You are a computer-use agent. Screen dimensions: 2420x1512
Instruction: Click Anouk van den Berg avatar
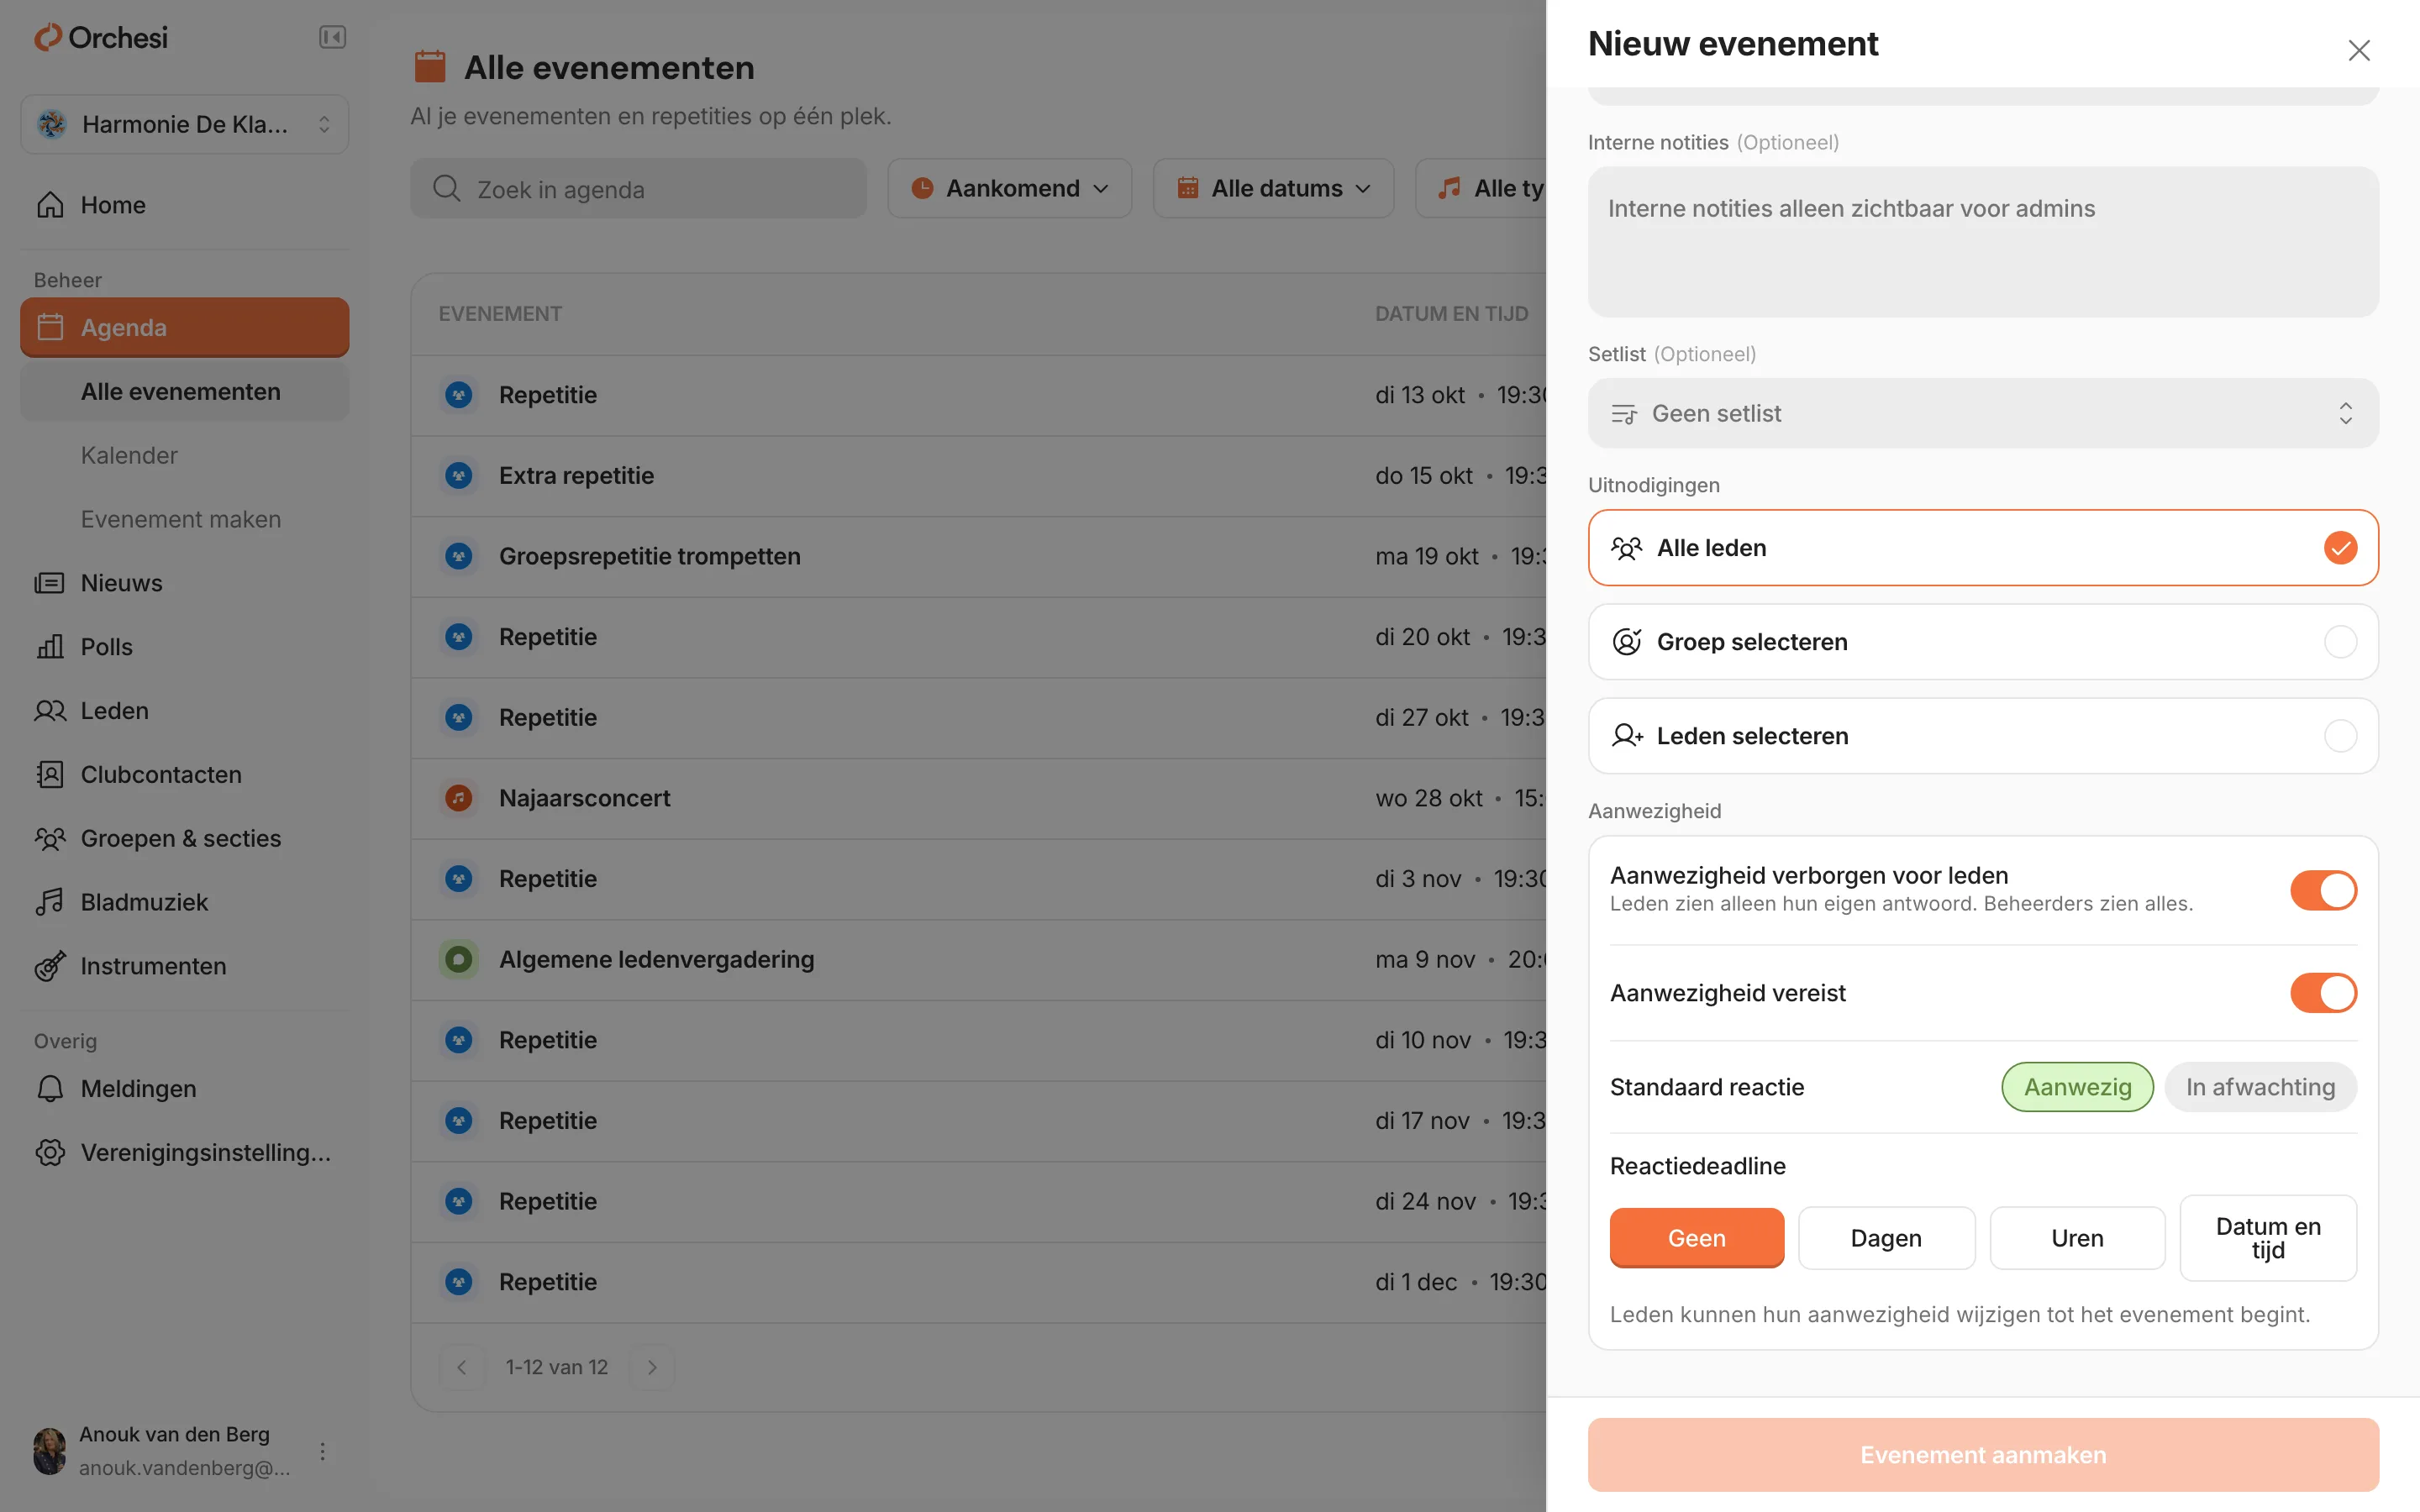pos(50,1451)
